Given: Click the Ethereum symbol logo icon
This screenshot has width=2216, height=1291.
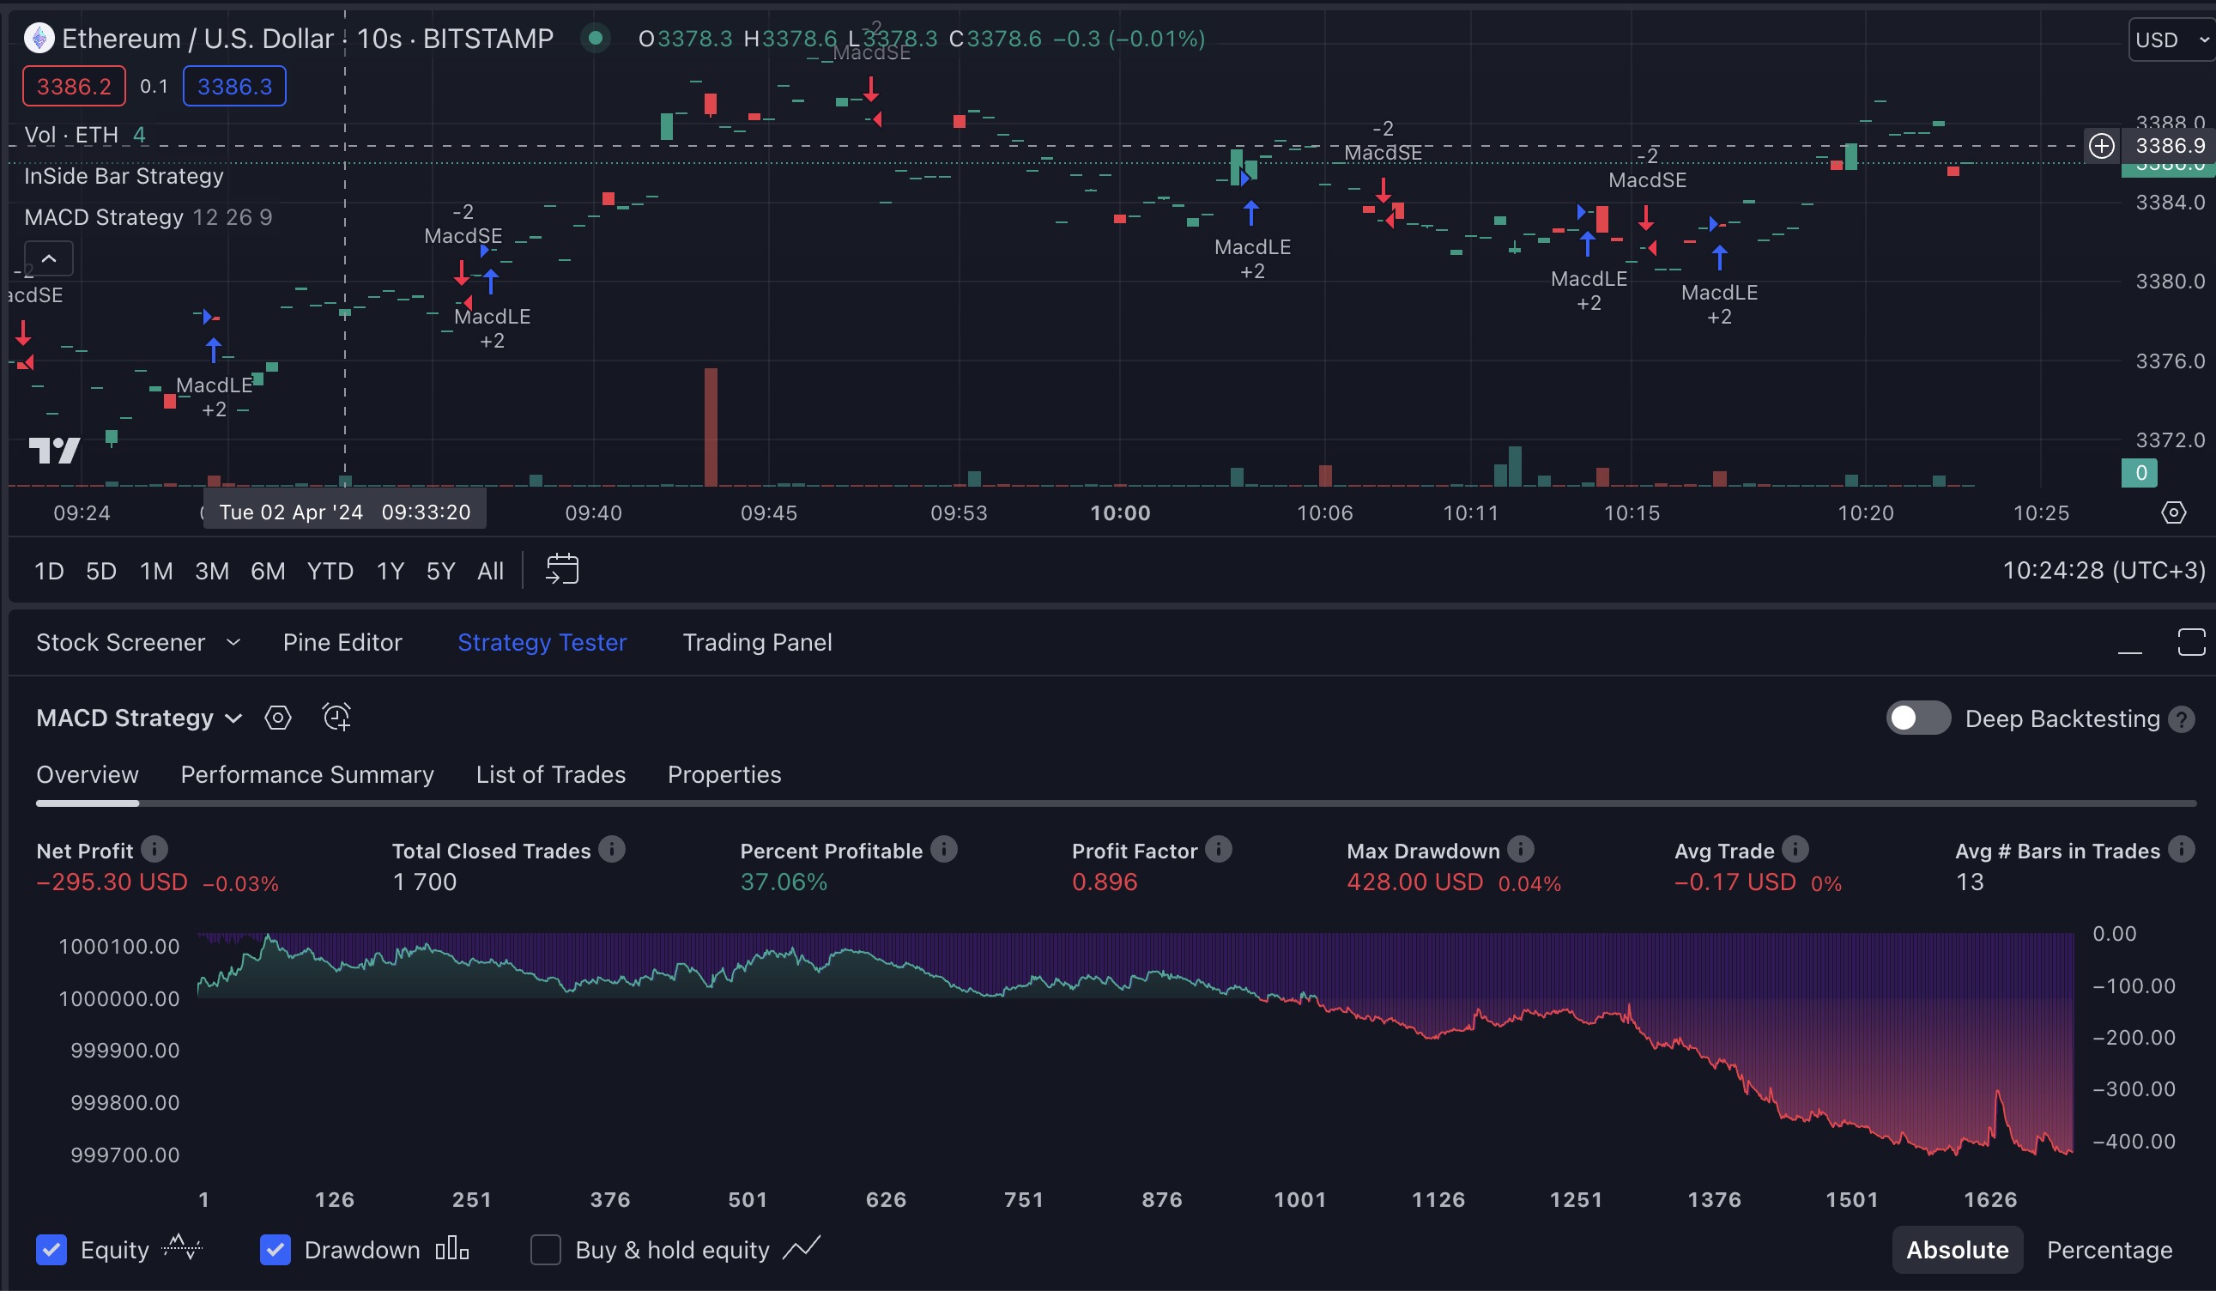Looking at the screenshot, I should (39, 38).
